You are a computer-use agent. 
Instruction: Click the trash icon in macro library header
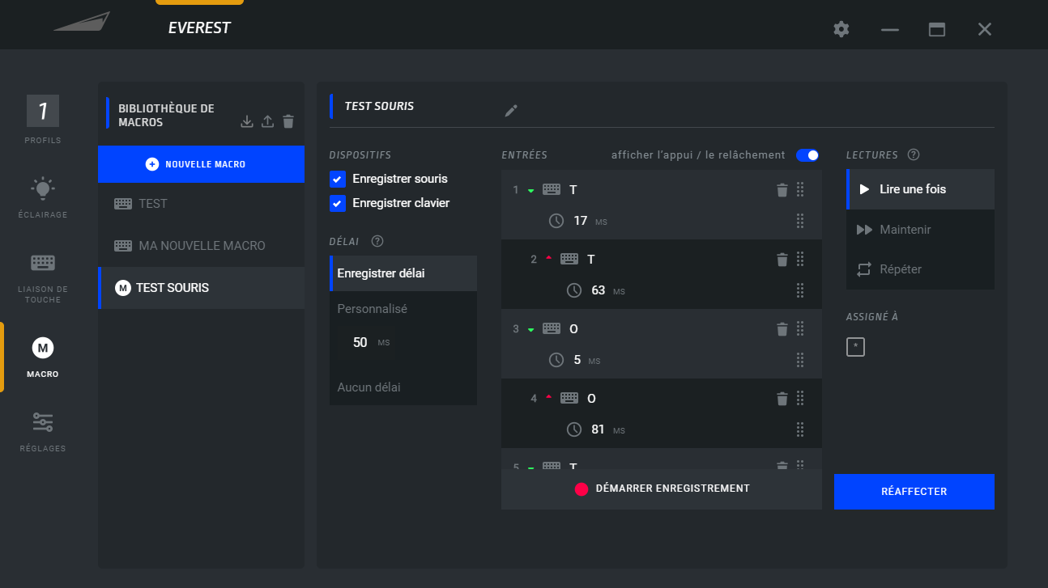point(288,122)
